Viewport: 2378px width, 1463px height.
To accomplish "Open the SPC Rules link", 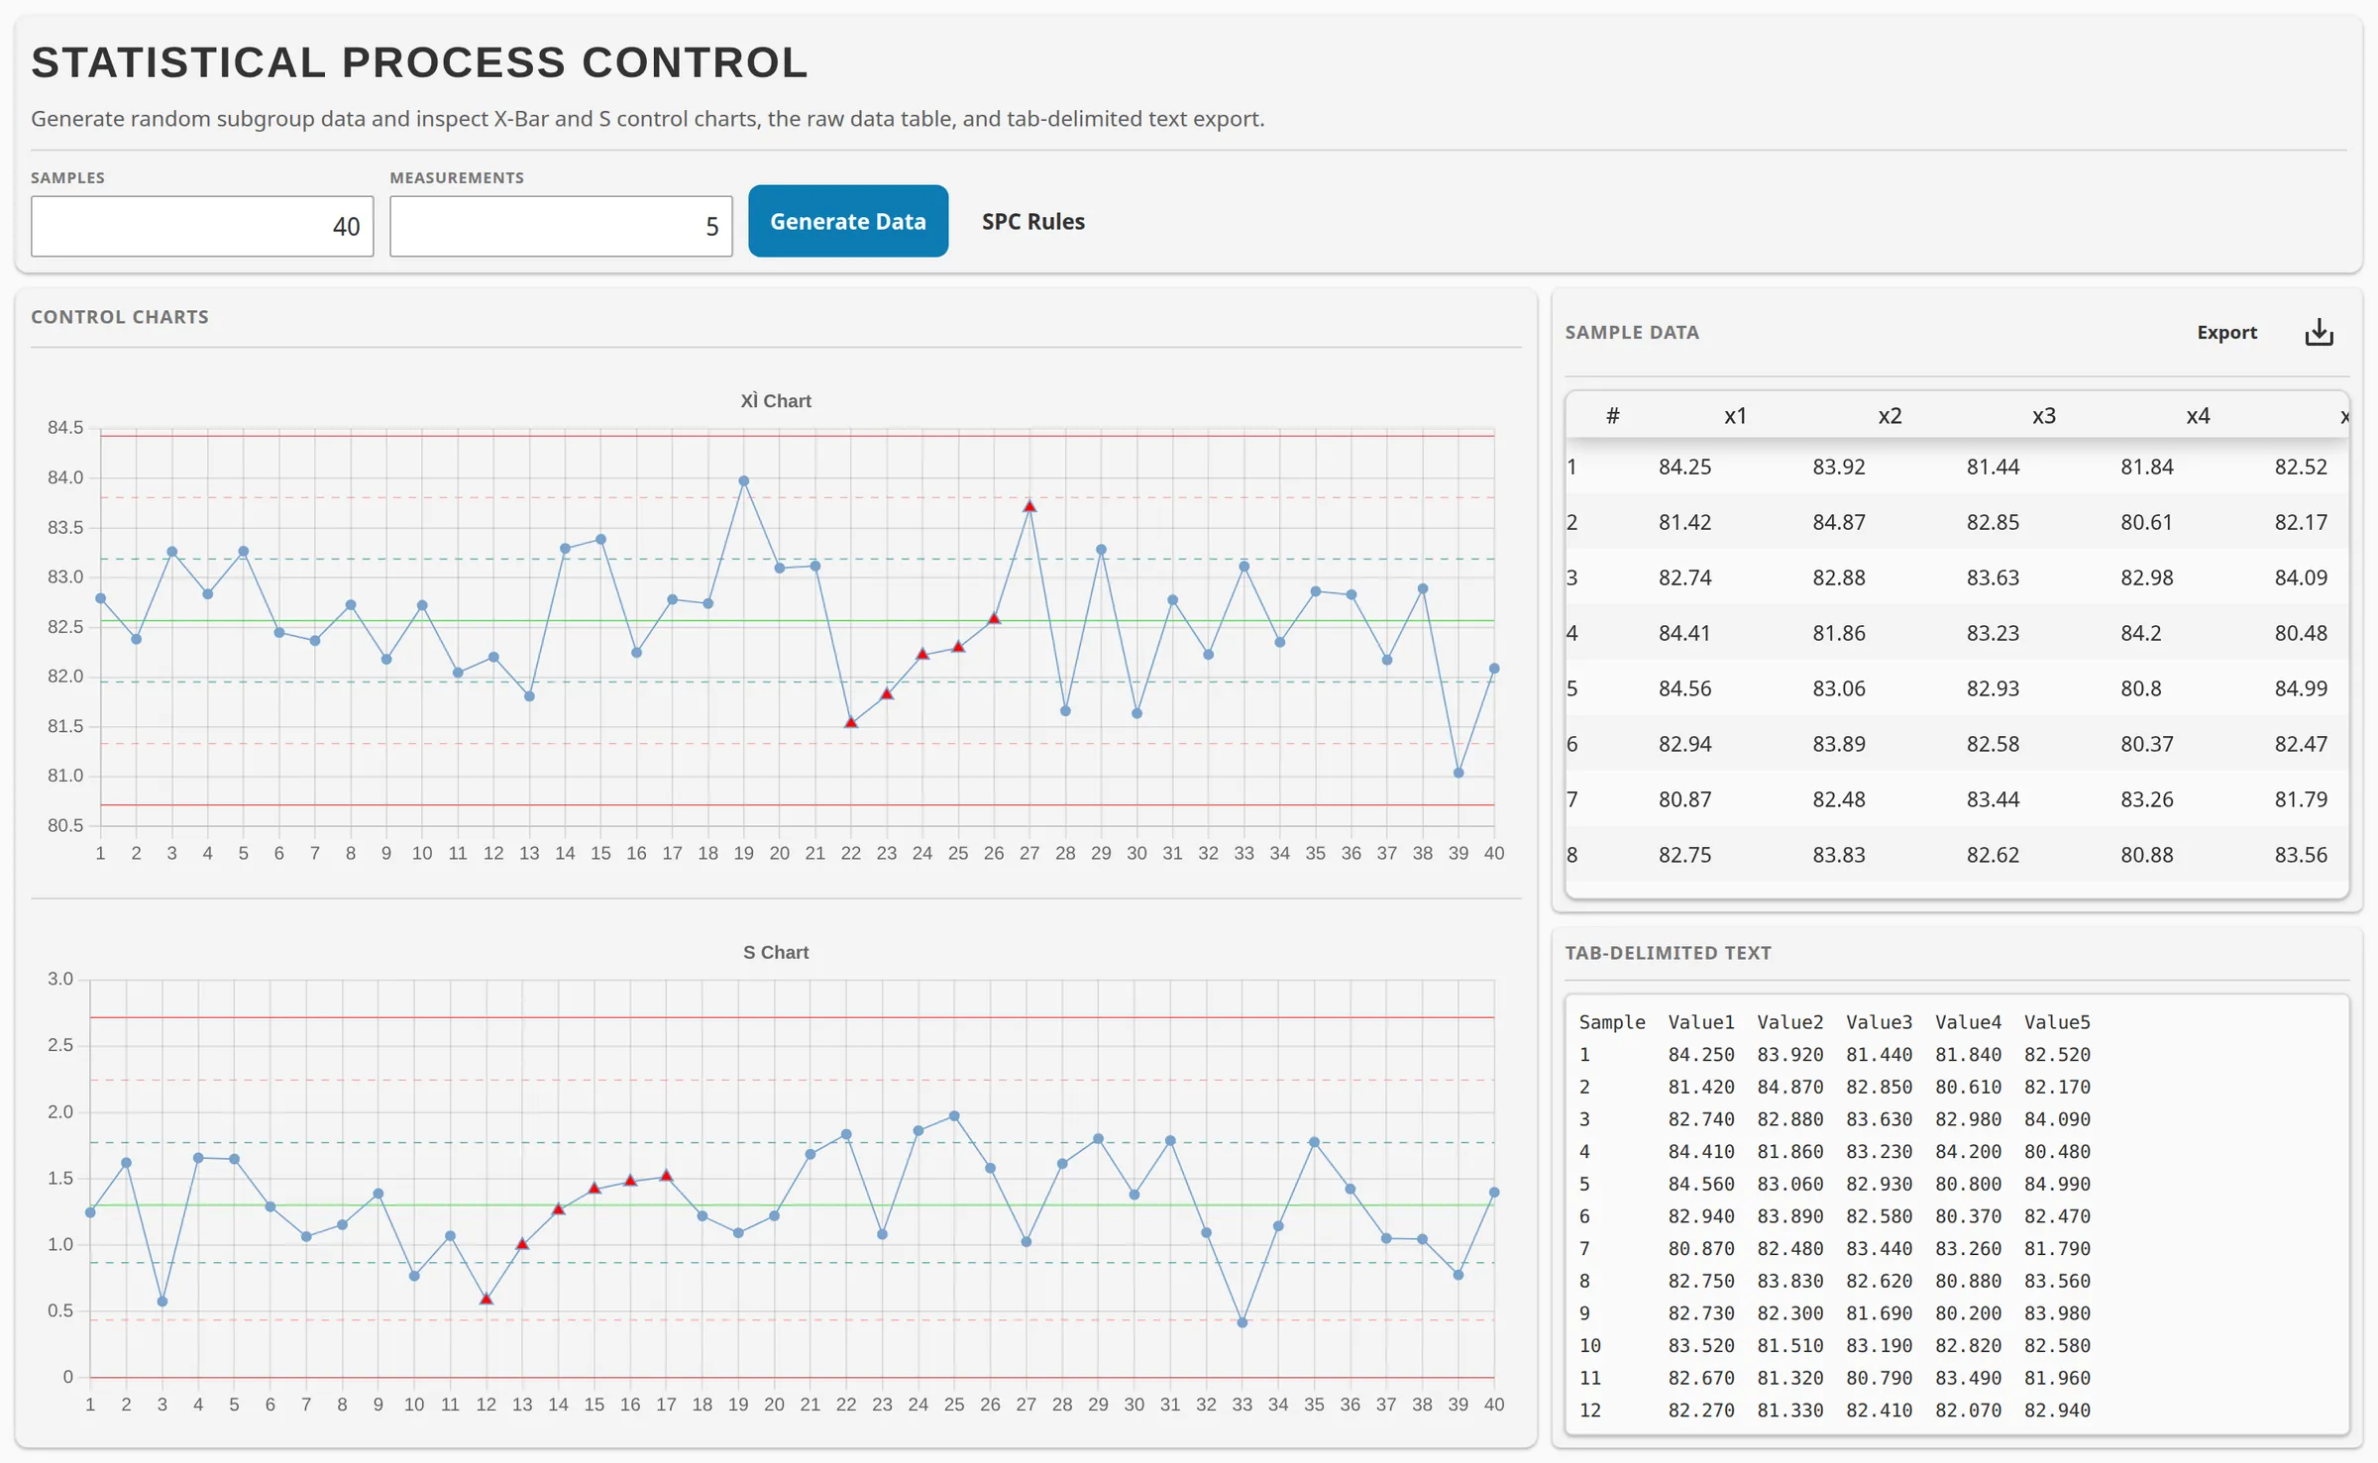I will click(1032, 222).
